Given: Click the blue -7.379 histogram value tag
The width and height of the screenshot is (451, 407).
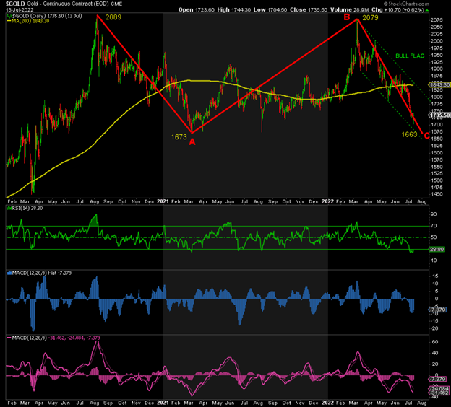Looking at the screenshot, I should (438, 310).
